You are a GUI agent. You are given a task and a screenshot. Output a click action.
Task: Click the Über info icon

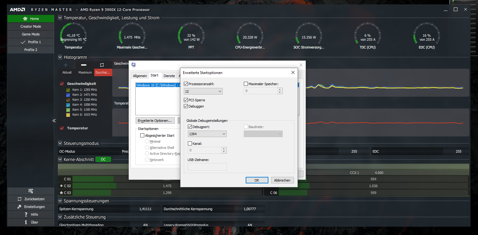click(26, 222)
